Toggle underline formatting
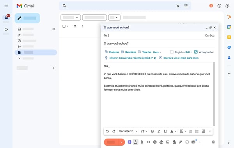The width and height of the screenshot is (234, 148). pos(165,131)
